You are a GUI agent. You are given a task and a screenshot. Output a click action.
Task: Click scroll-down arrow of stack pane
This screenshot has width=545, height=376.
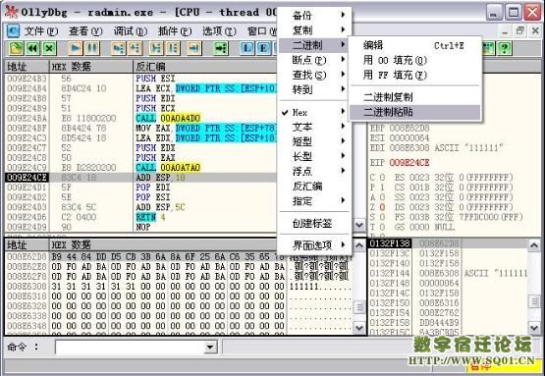click(x=534, y=328)
